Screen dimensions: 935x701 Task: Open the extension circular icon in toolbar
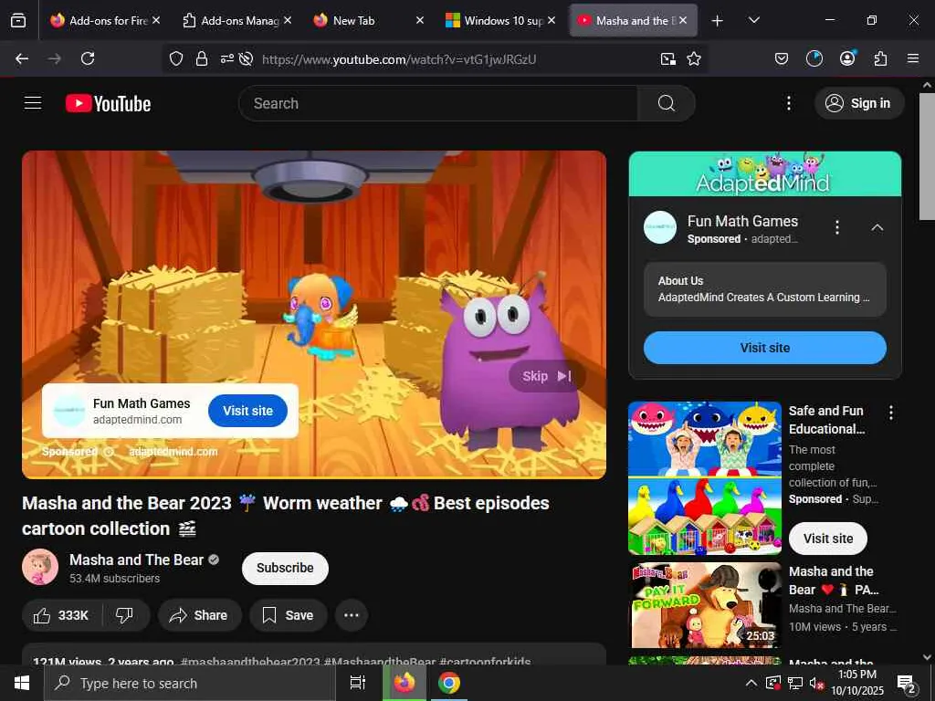pyautogui.click(x=814, y=58)
